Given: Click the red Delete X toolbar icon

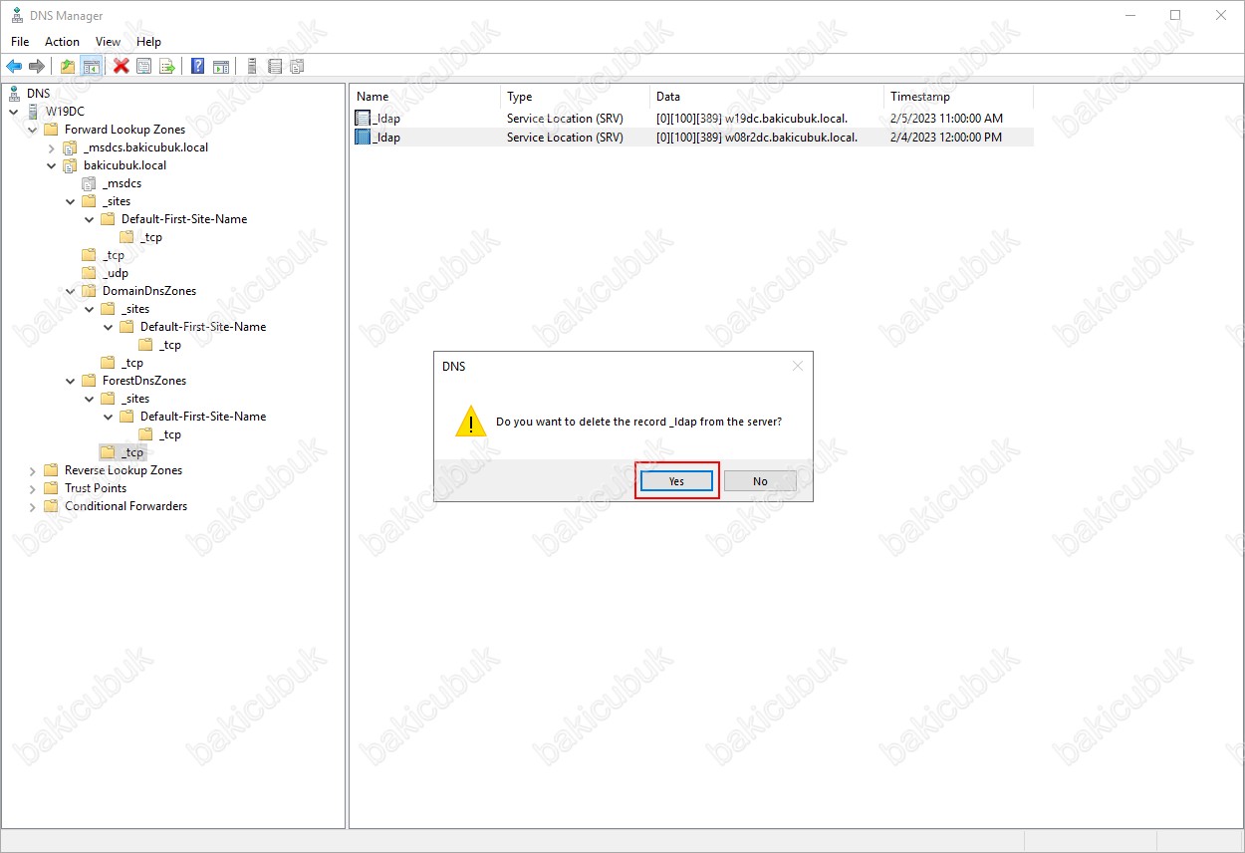Looking at the screenshot, I should (122, 67).
